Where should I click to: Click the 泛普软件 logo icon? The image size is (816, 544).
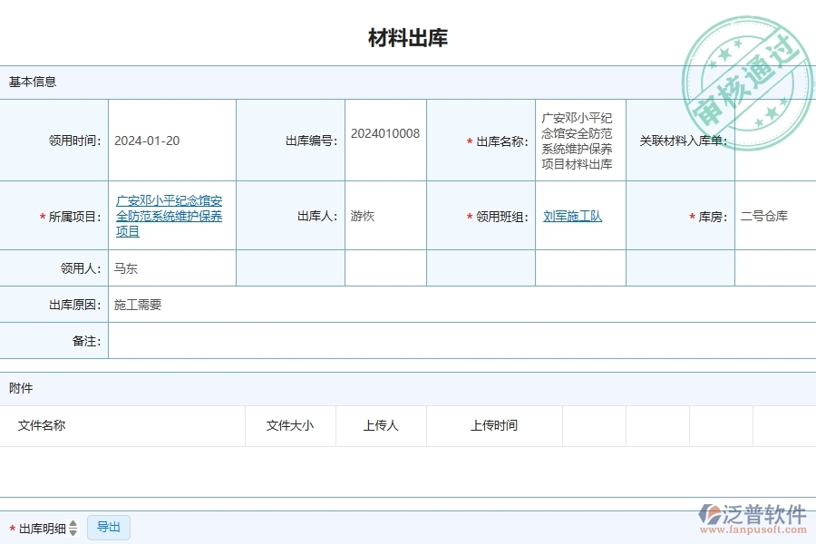point(713,514)
